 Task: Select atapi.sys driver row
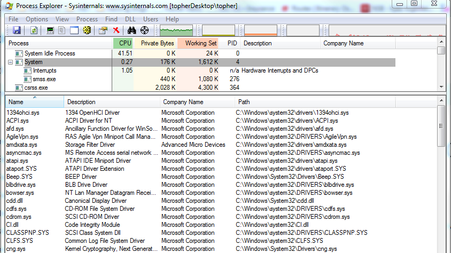pos(200,161)
